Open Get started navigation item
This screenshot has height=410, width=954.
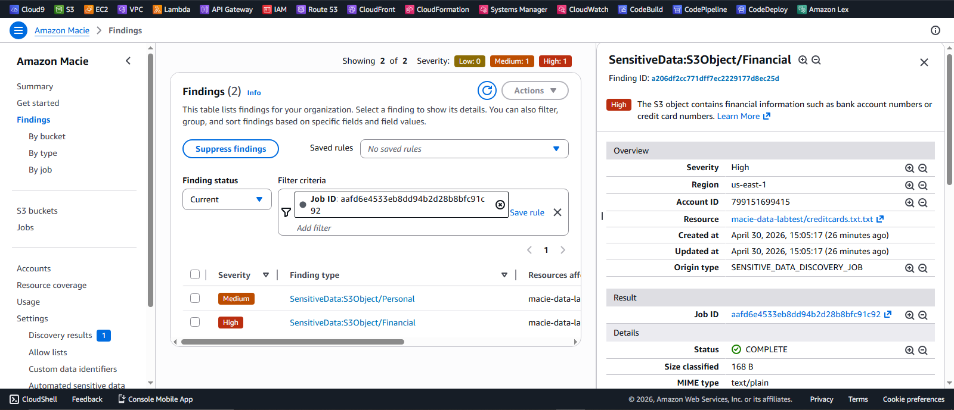pyautogui.click(x=38, y=103)
